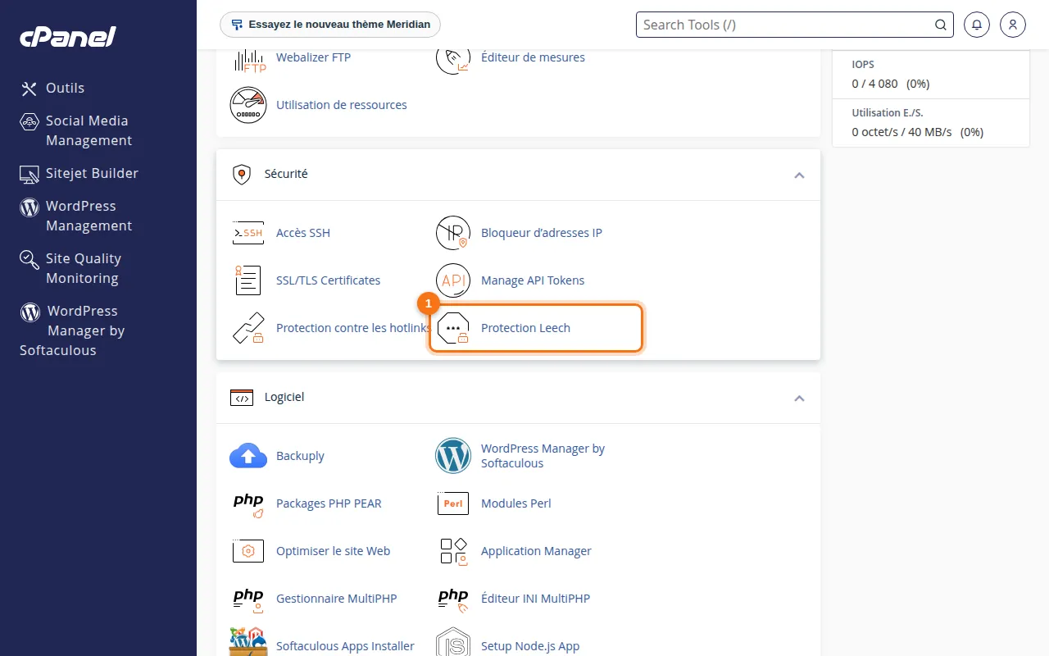This screenshot has height=656, width=1049.
Task: Click the Utilisation E./S. statistic label
Action: 888,112
